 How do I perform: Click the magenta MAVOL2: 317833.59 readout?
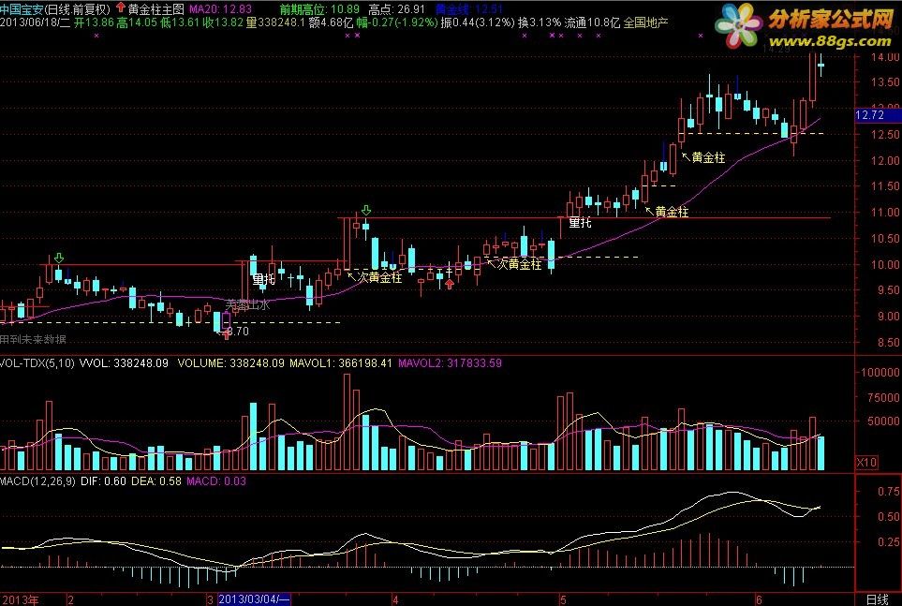pyautogui.click(x=450, y=363)
